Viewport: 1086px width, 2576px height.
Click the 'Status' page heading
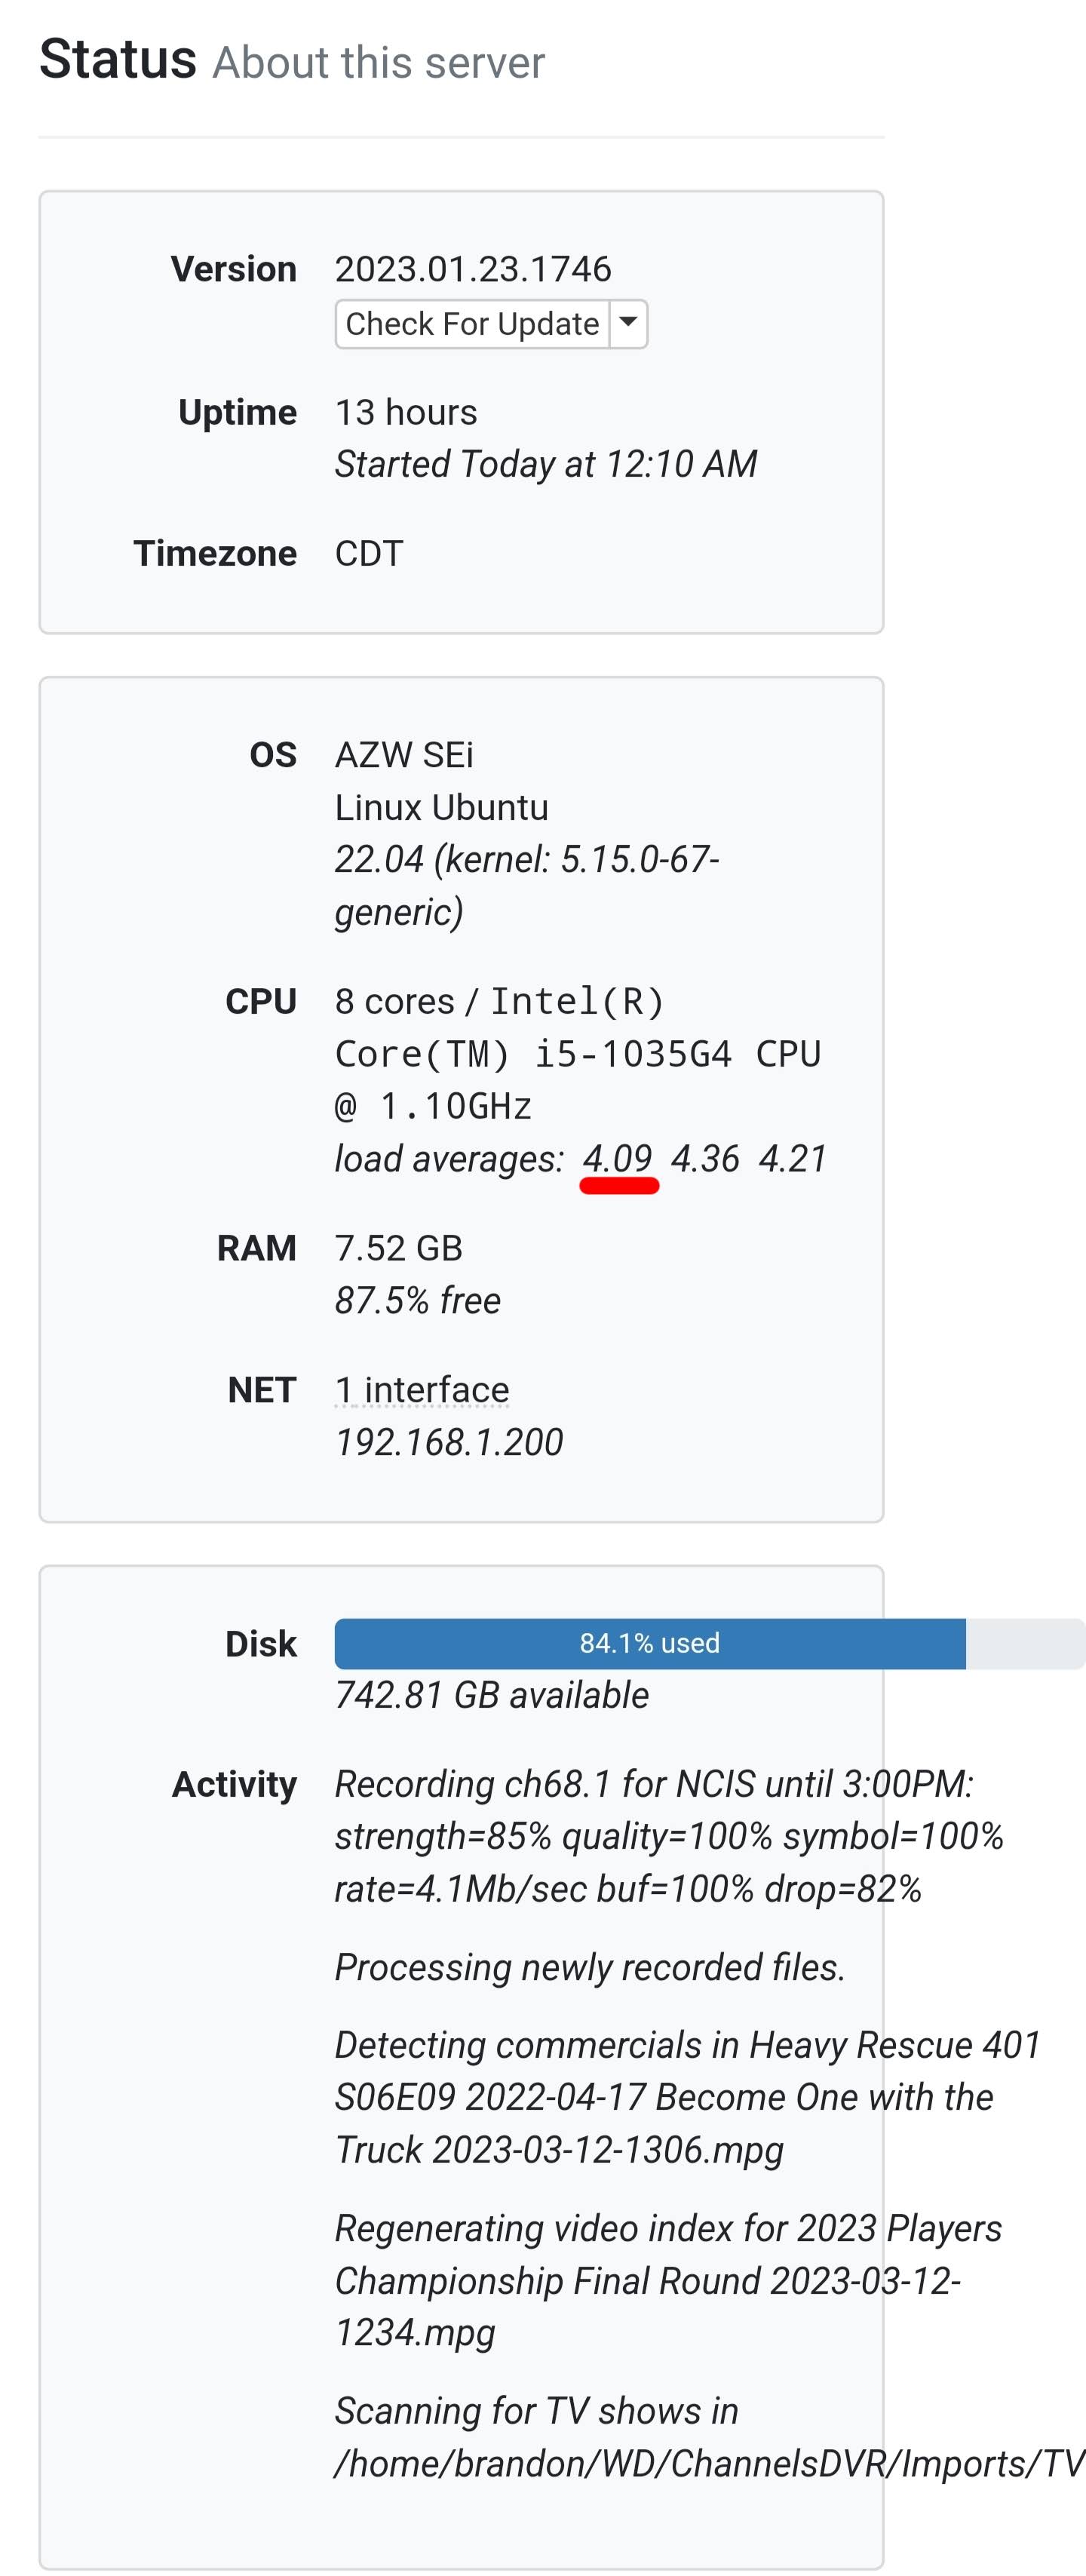118,59
